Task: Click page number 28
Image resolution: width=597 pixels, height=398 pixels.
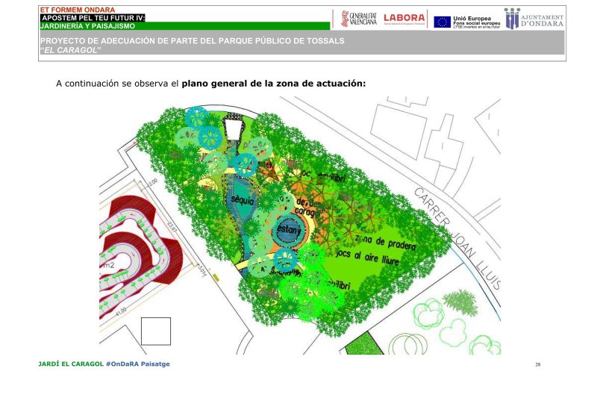Action: coord(537,364)
